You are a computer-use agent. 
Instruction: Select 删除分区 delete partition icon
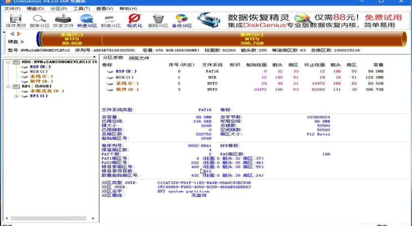(x=158, y=21)
